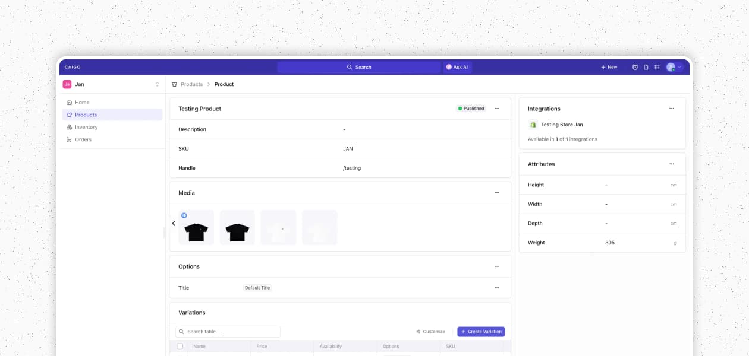The width and height of the screenshot is (749, 356).
Task: Click the collapse sidebar arrow beside Media
Action: 174,224
